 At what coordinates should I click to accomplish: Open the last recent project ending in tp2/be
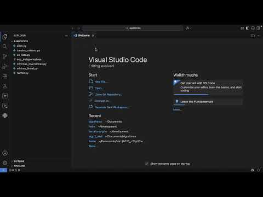(x=92, y=141)
